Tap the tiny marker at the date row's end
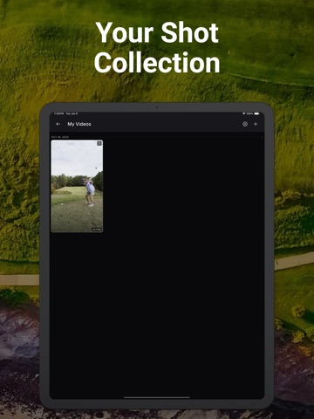Image resolution: width=314 pixels, height=419 pixels. [262, 137]
